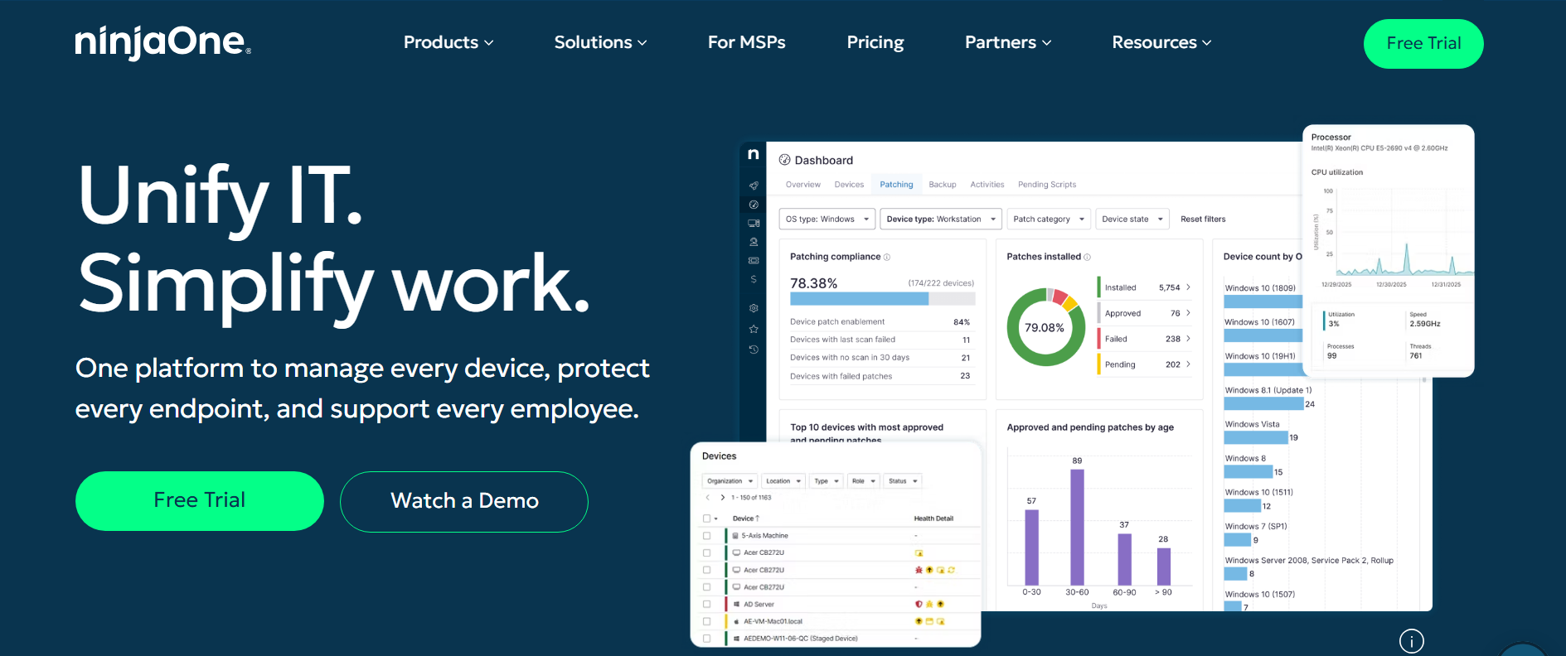
Task: Click the hero Free Trial button
Action: (x=200, y=501)
